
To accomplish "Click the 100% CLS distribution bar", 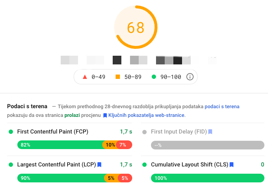I will click(x=208, y=178).
